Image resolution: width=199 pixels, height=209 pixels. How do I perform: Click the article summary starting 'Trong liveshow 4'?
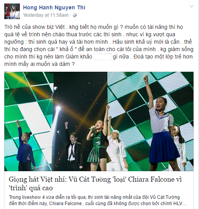point(98,200)
